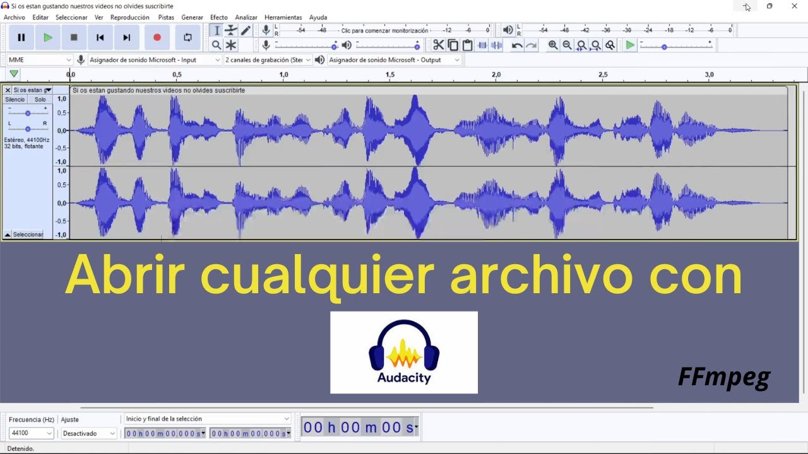Click the playback meter speaker icon
The height and width of the screenshot is (454, 808).
click(x=508, y=30)
